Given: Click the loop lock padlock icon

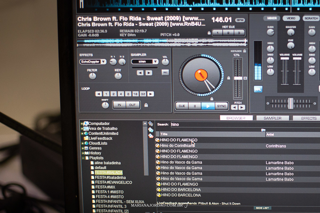Looking at the screenshot, I should pos(146,105).
